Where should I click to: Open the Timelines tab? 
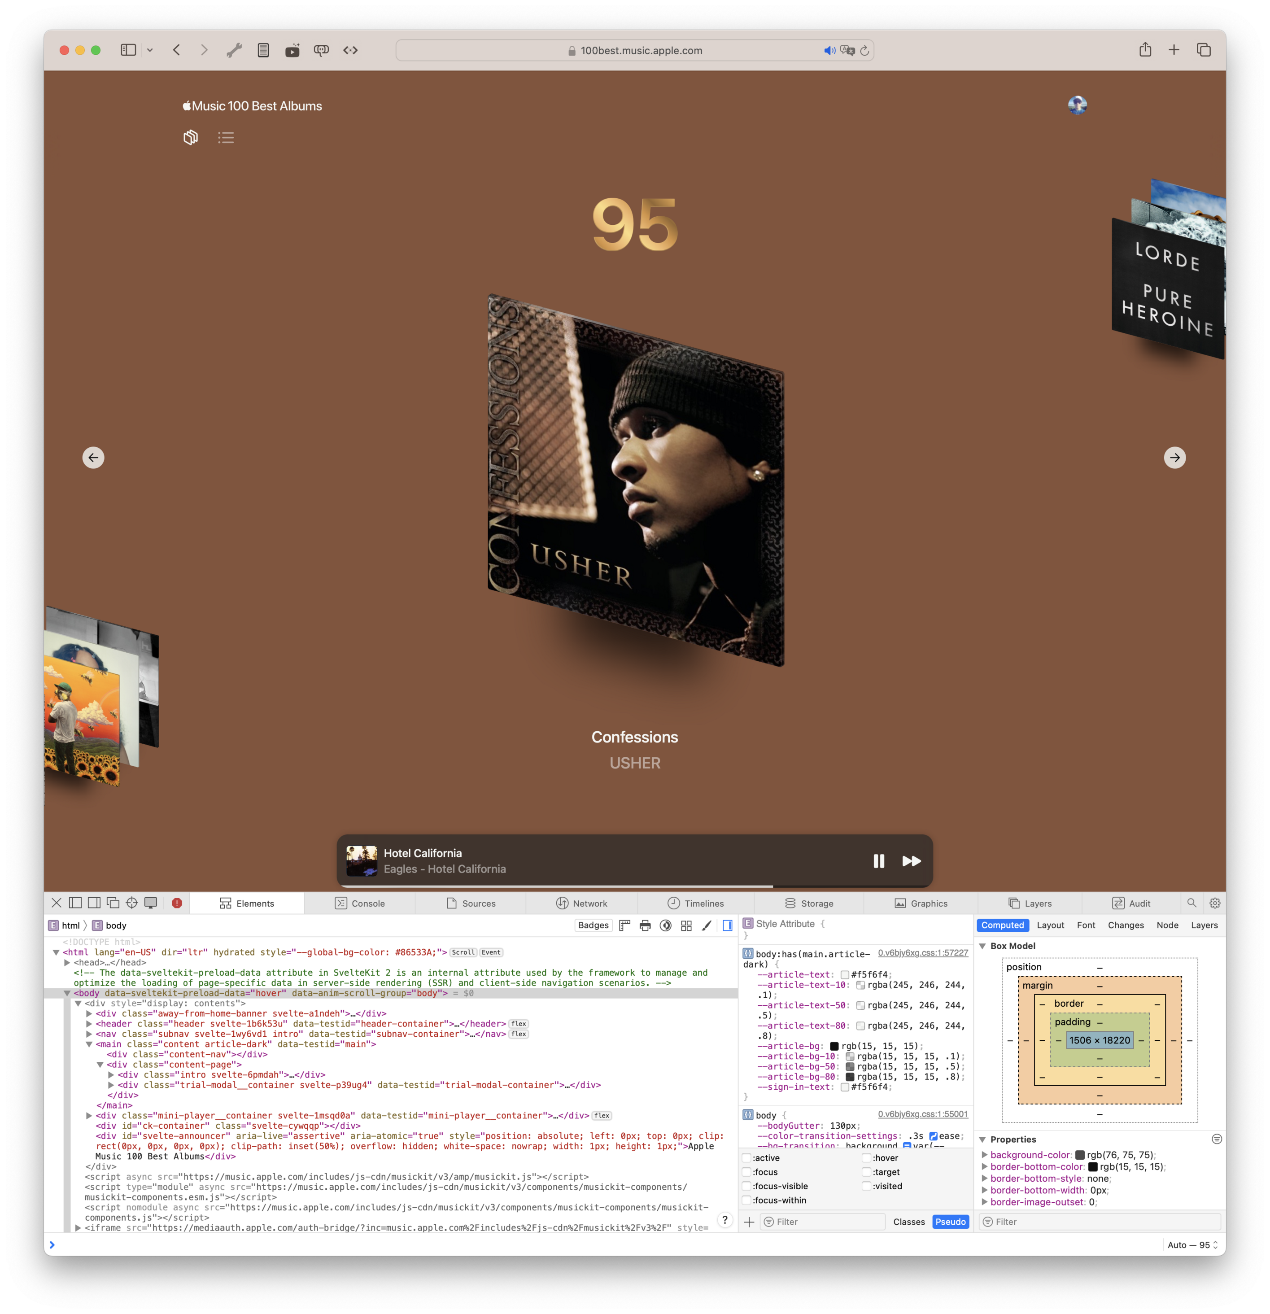696,903
